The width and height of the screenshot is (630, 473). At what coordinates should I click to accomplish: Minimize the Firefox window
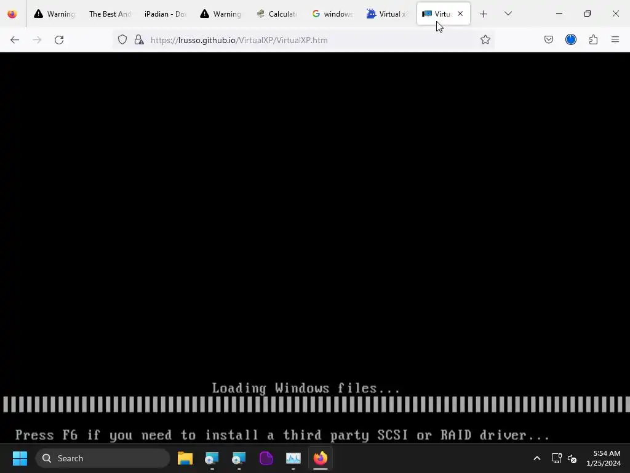point(559,14)
